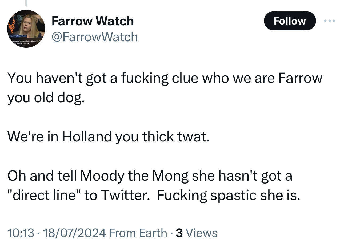Click "Farrow" in the tweet body's first line
The height and width of the screenshot is (252, 344).
300,78
